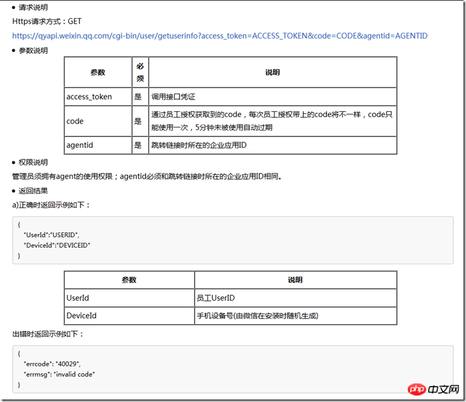This screenshot has width=466, height=402.
Task: Click the '是' cell in code row
Action: tap(140, 121)
